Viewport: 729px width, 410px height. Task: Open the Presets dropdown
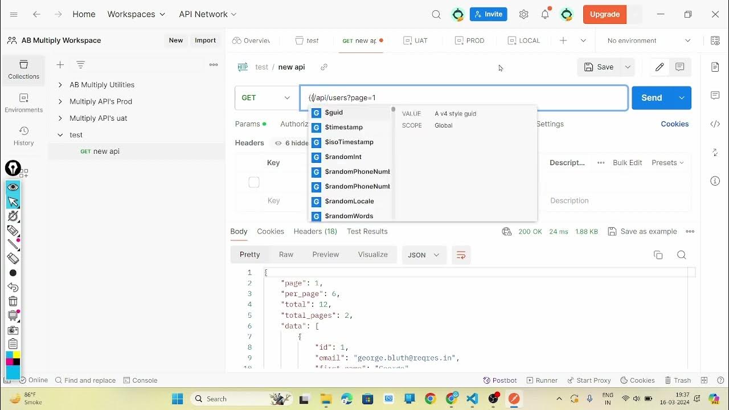point(667,163)
